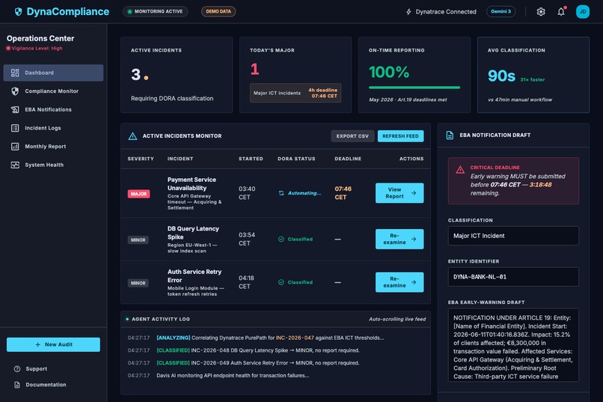
Task: Click the arrow on View Report button
Action: click(x=414, y=192)
